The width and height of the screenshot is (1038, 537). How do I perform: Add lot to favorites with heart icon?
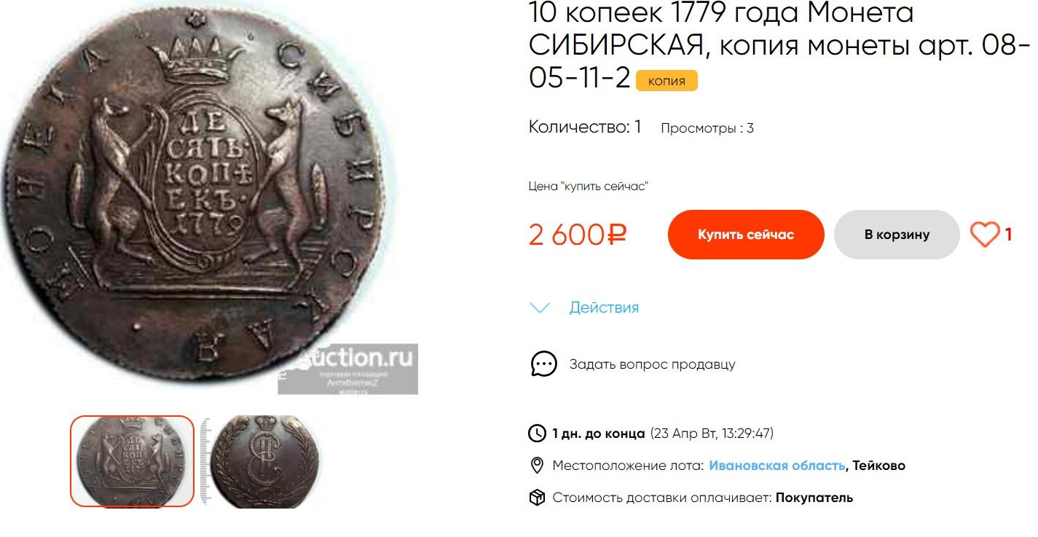point(985,235)
